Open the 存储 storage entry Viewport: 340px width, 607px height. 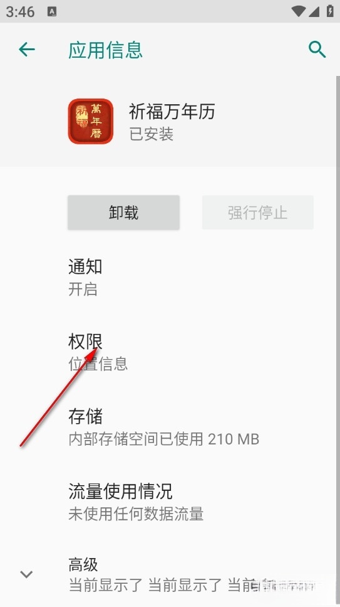170,427
